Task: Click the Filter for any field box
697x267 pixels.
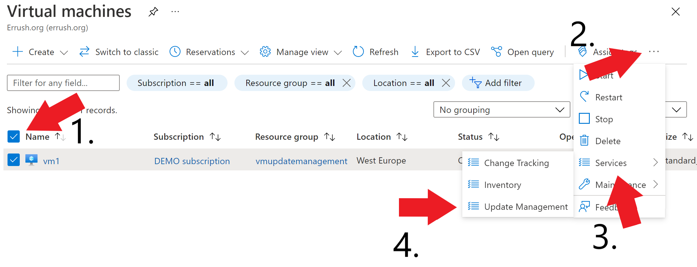Action: 63,83
